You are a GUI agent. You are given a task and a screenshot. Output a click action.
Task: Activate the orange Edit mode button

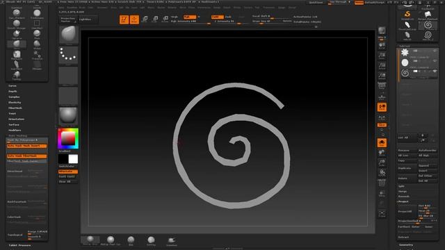[124, 19]
